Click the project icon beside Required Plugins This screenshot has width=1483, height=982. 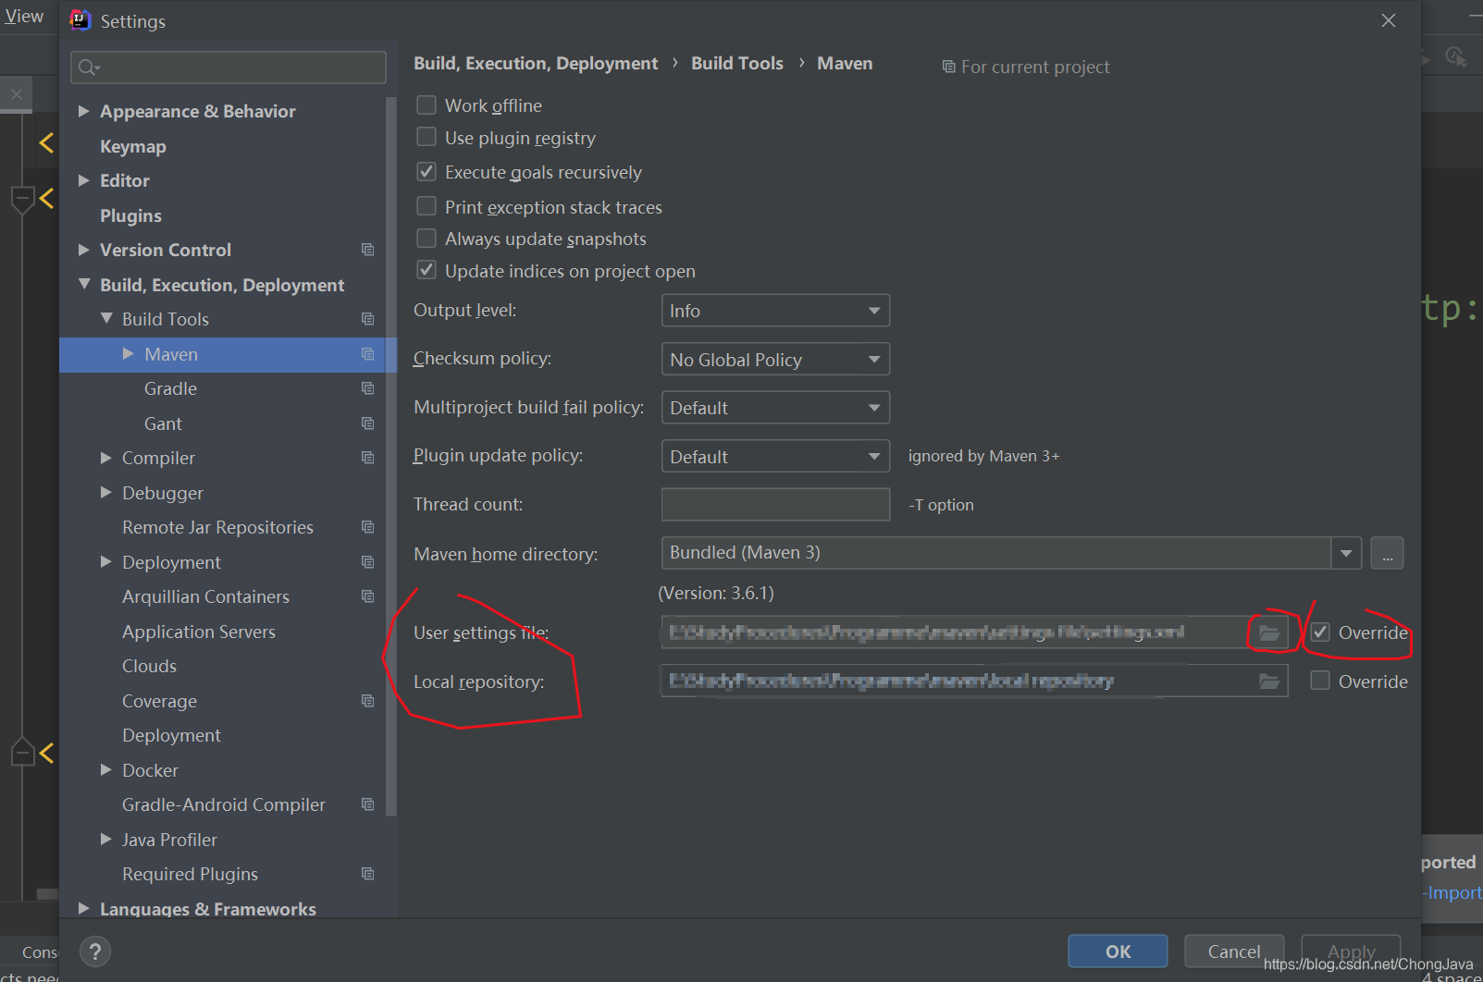click(367, 874)
